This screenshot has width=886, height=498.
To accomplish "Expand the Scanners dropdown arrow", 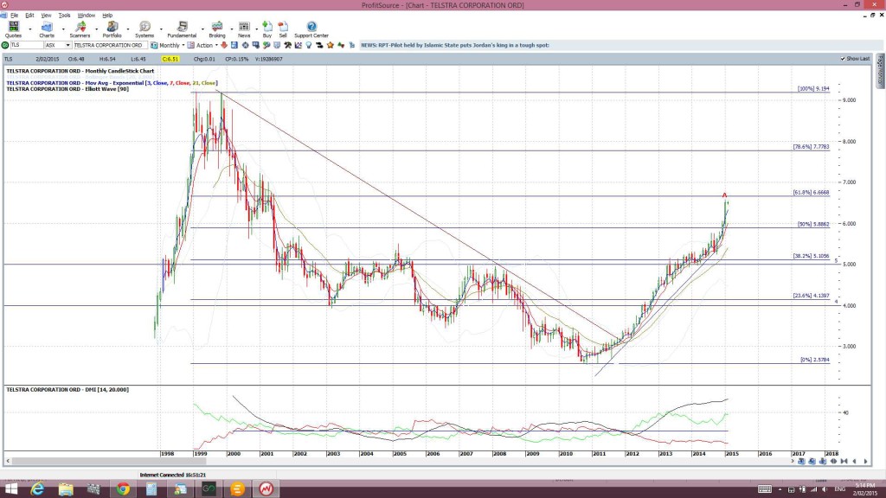I will (96, 29).
